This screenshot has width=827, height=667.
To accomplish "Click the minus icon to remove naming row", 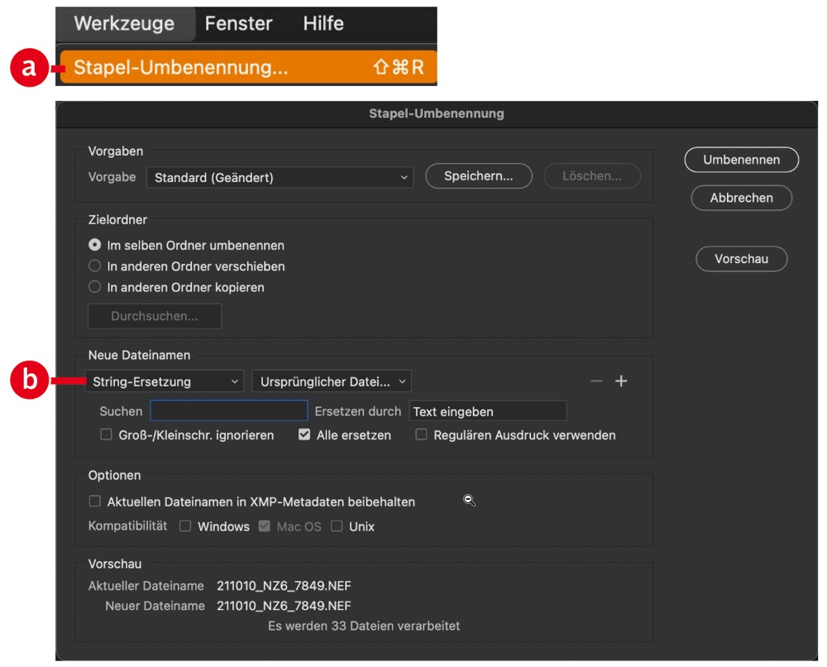I will (596, 381).
